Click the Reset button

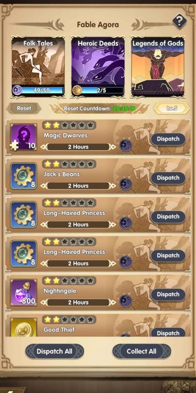(24, 109)
